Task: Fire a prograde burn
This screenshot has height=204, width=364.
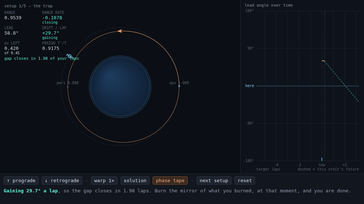Action: coord(21,181)
